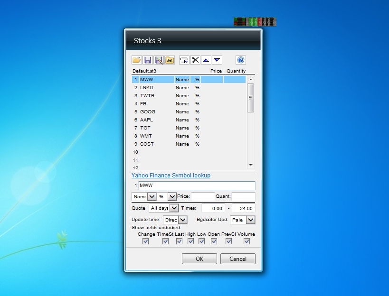The width and height of the screenshot is (389, 296).
Task: Open help with blue question icon
Action: click(241, 60)
